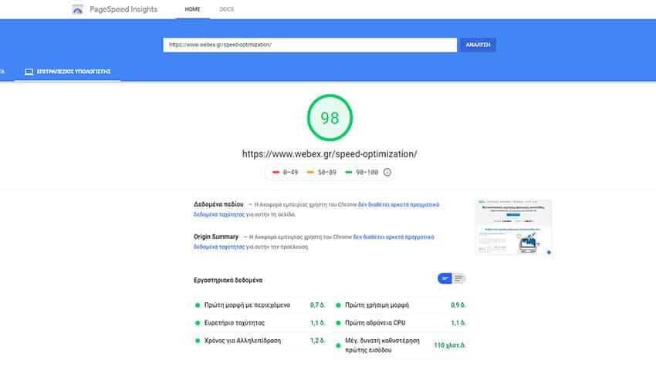The width and height of the screenshot is (656, 370).
Task: Click the 'Ευρετήριο ταχύτητας' metric
Action: click(235, 323)
